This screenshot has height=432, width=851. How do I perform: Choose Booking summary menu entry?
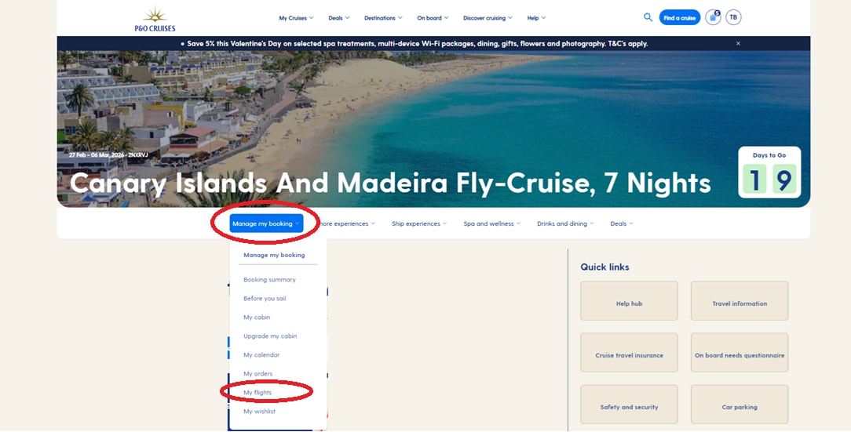[270, 280]
